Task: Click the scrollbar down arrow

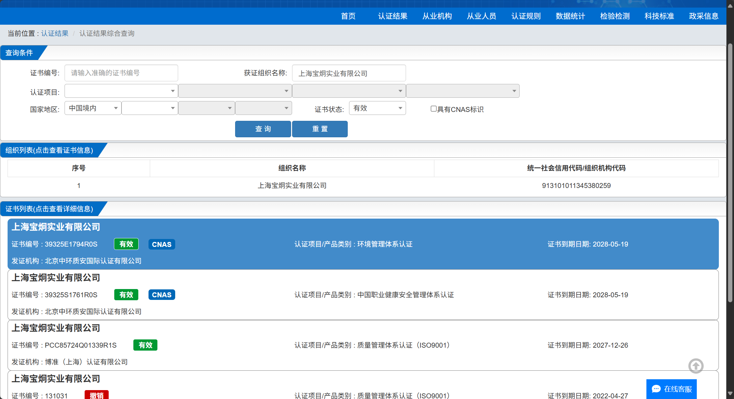Action: click(730, 393)
